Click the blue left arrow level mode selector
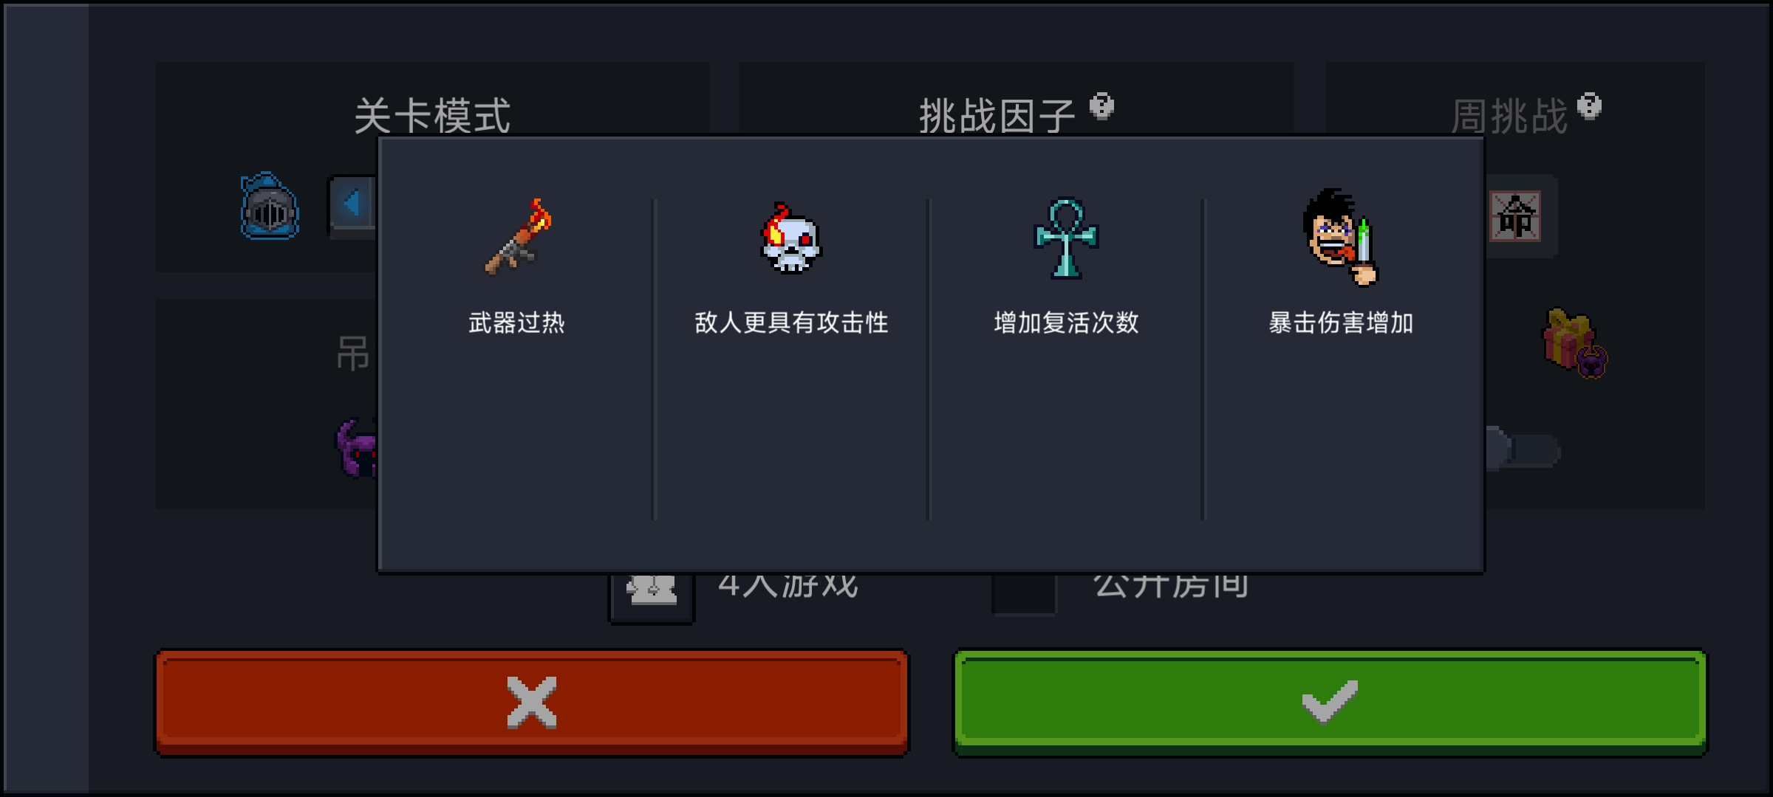 (352, 203)
